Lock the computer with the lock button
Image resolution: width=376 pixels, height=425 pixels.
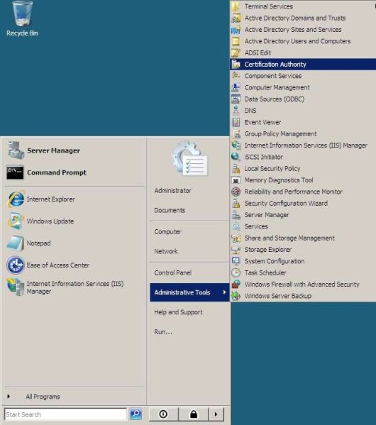click(x=194, y=414)
